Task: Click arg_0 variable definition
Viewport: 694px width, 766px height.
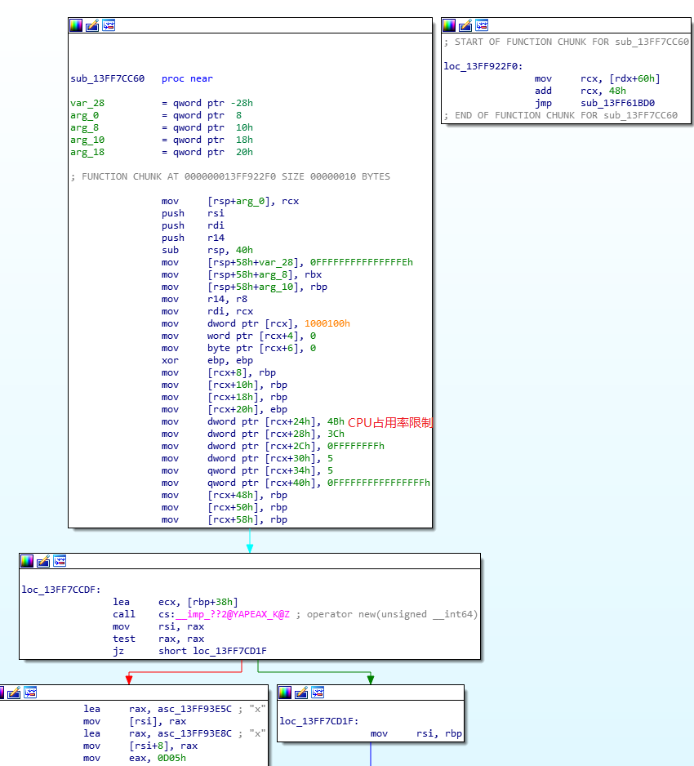Action: coord(156,115)
